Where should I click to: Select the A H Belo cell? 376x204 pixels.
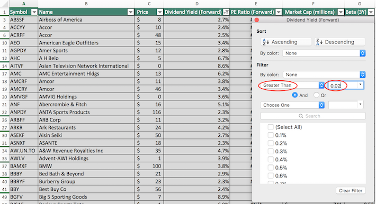point(86,58)
